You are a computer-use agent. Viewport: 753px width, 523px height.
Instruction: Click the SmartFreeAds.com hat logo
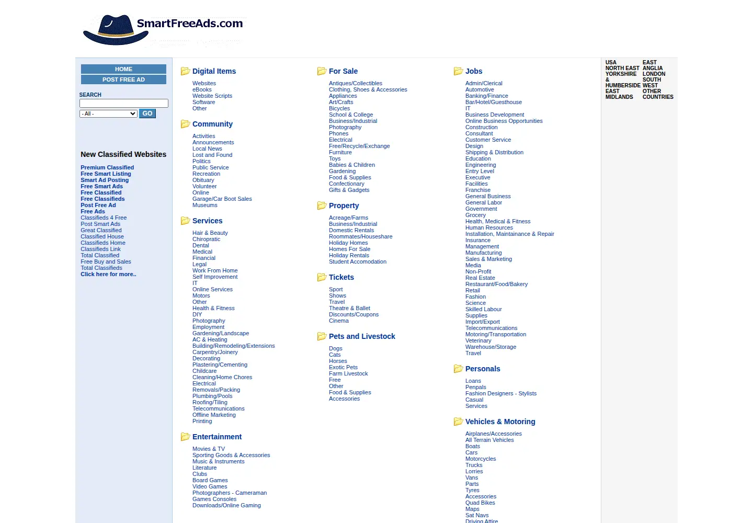click(x=163, y=29)
